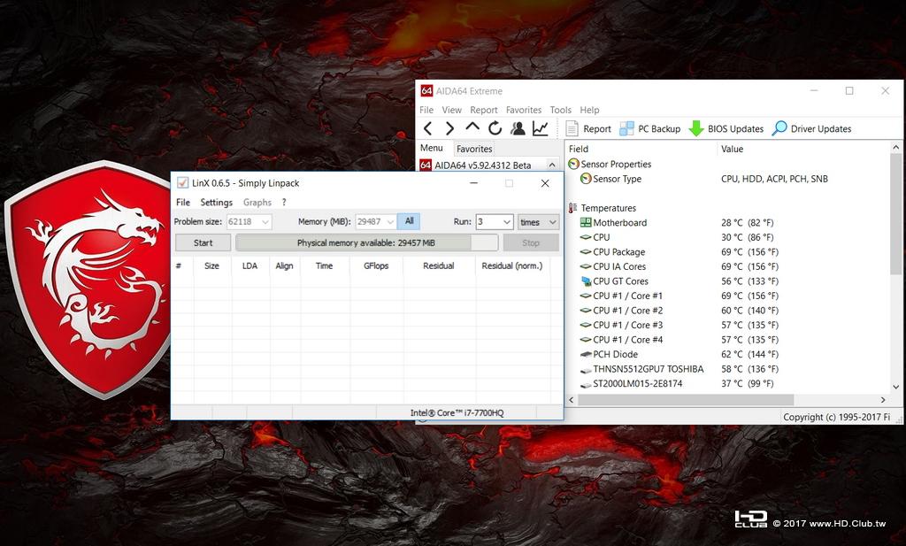Image resolution: width=906 pixels, height=546 pixels.
Task: Click the LinX Stop button
Action: [x=531, y=242]
